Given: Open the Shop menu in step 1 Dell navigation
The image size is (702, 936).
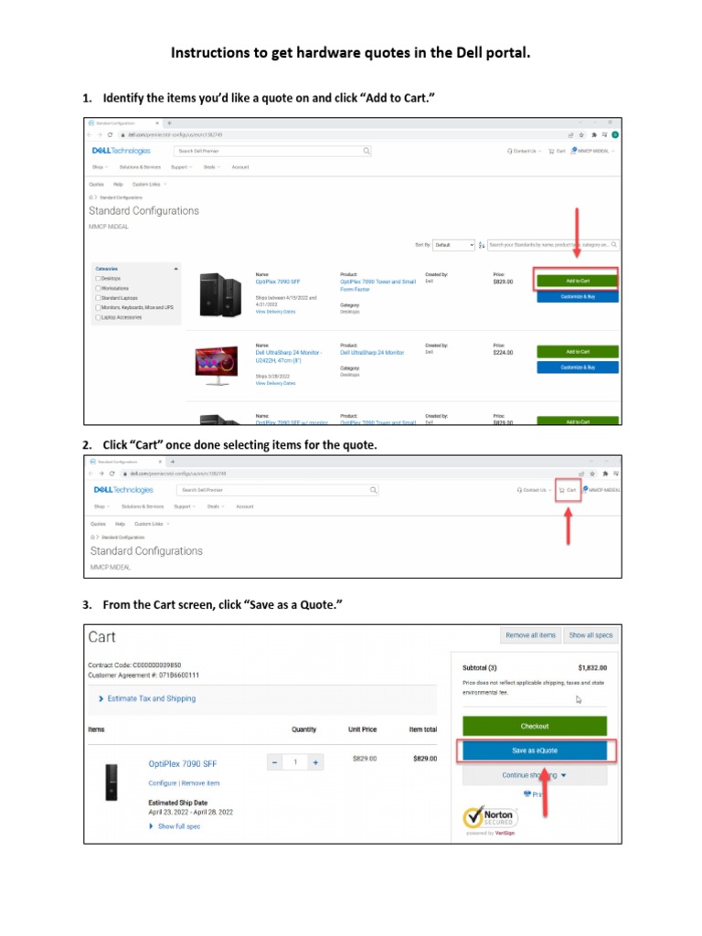Looking at the screenshot, I should click(x=100, y=167).
